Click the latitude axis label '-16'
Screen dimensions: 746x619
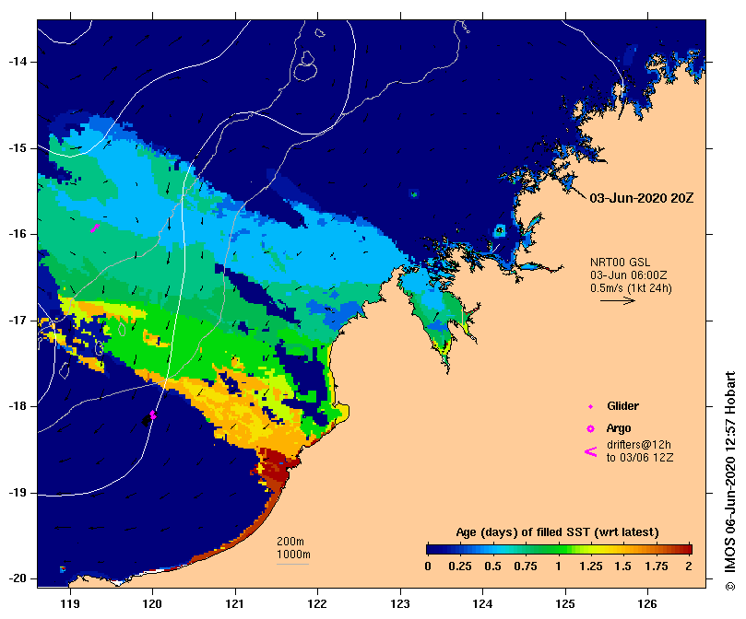pos(18,234)
